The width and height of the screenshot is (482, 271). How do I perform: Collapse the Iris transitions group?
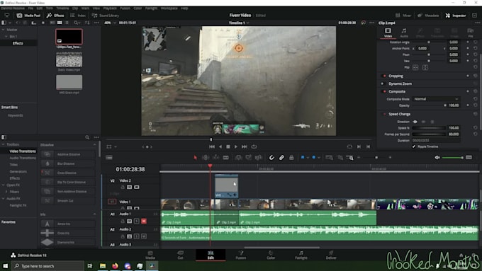pos(94,214)
